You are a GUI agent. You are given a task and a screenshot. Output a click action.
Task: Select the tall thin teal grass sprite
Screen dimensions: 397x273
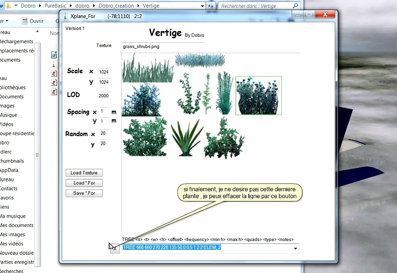coord(225,93)
